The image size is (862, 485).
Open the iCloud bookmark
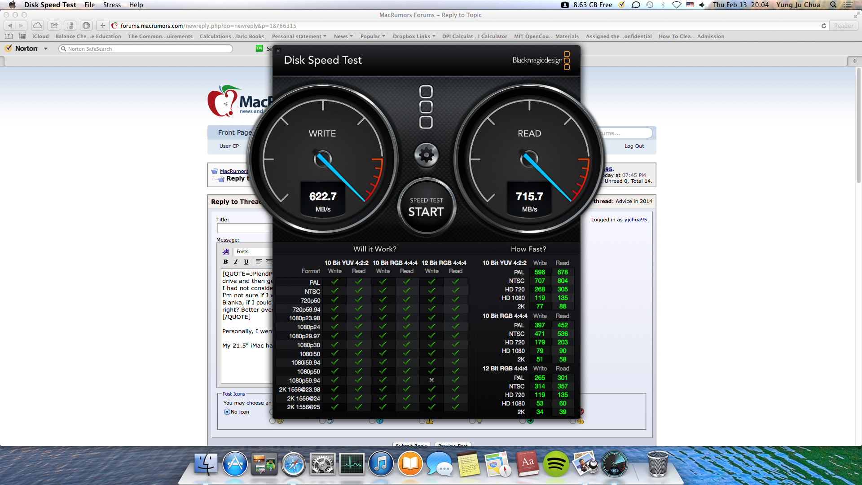point(40,36)
